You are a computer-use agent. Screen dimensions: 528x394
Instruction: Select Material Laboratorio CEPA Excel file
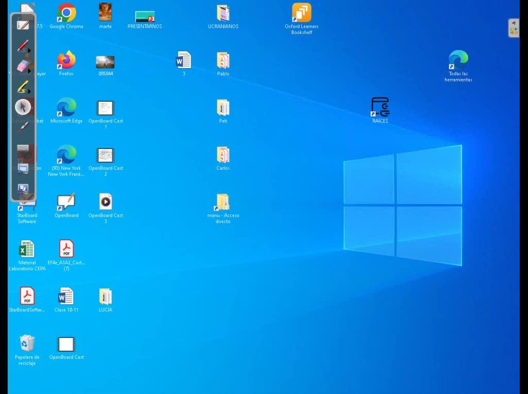(x=27, y=255)
